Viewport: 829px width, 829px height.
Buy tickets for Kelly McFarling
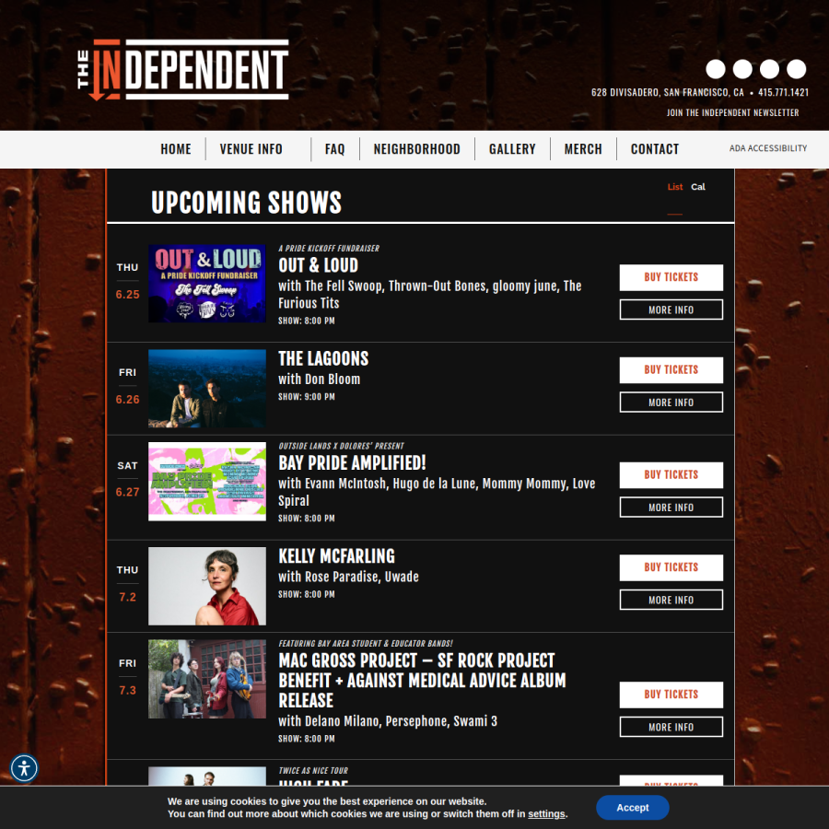[x=671, y=567]
